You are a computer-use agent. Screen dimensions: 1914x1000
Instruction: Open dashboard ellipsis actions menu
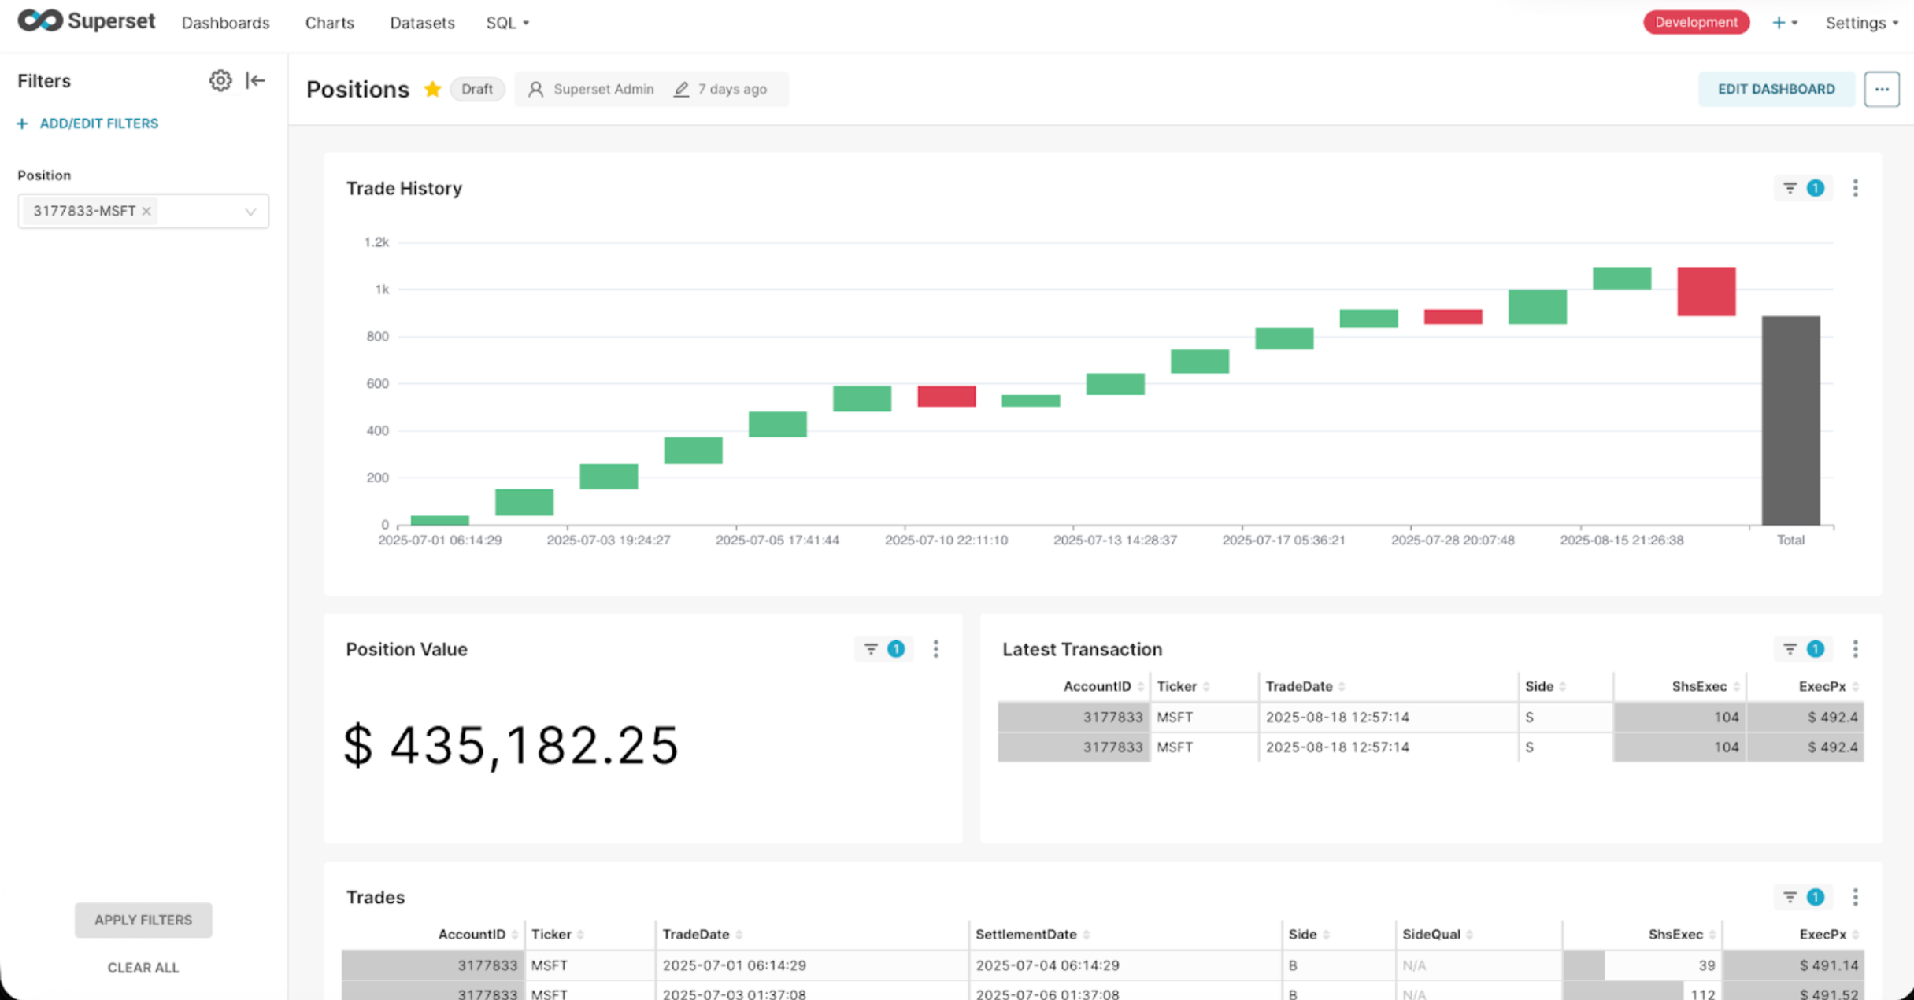1881,89
